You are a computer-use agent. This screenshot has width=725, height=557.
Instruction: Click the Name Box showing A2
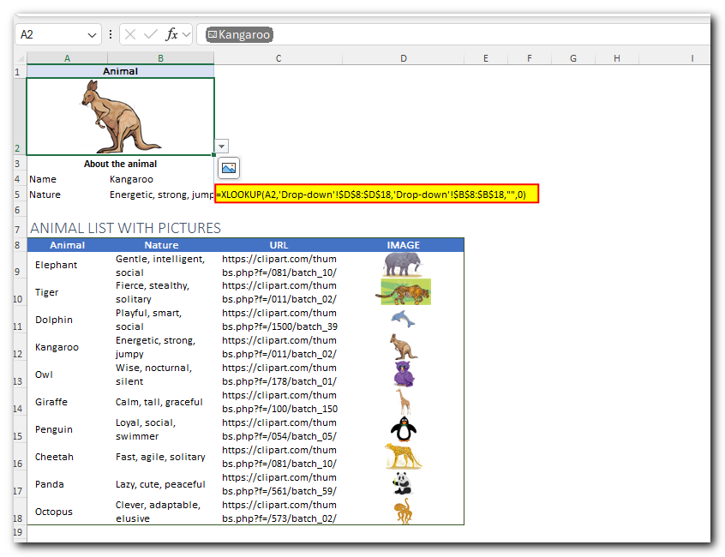pyautogui.click(x=58, y=34)
